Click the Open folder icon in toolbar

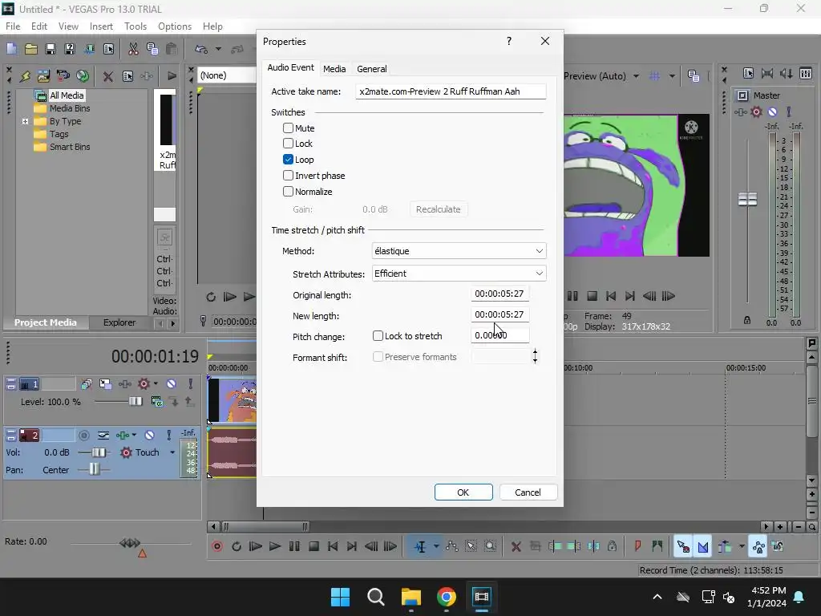(x=31, y=49)
